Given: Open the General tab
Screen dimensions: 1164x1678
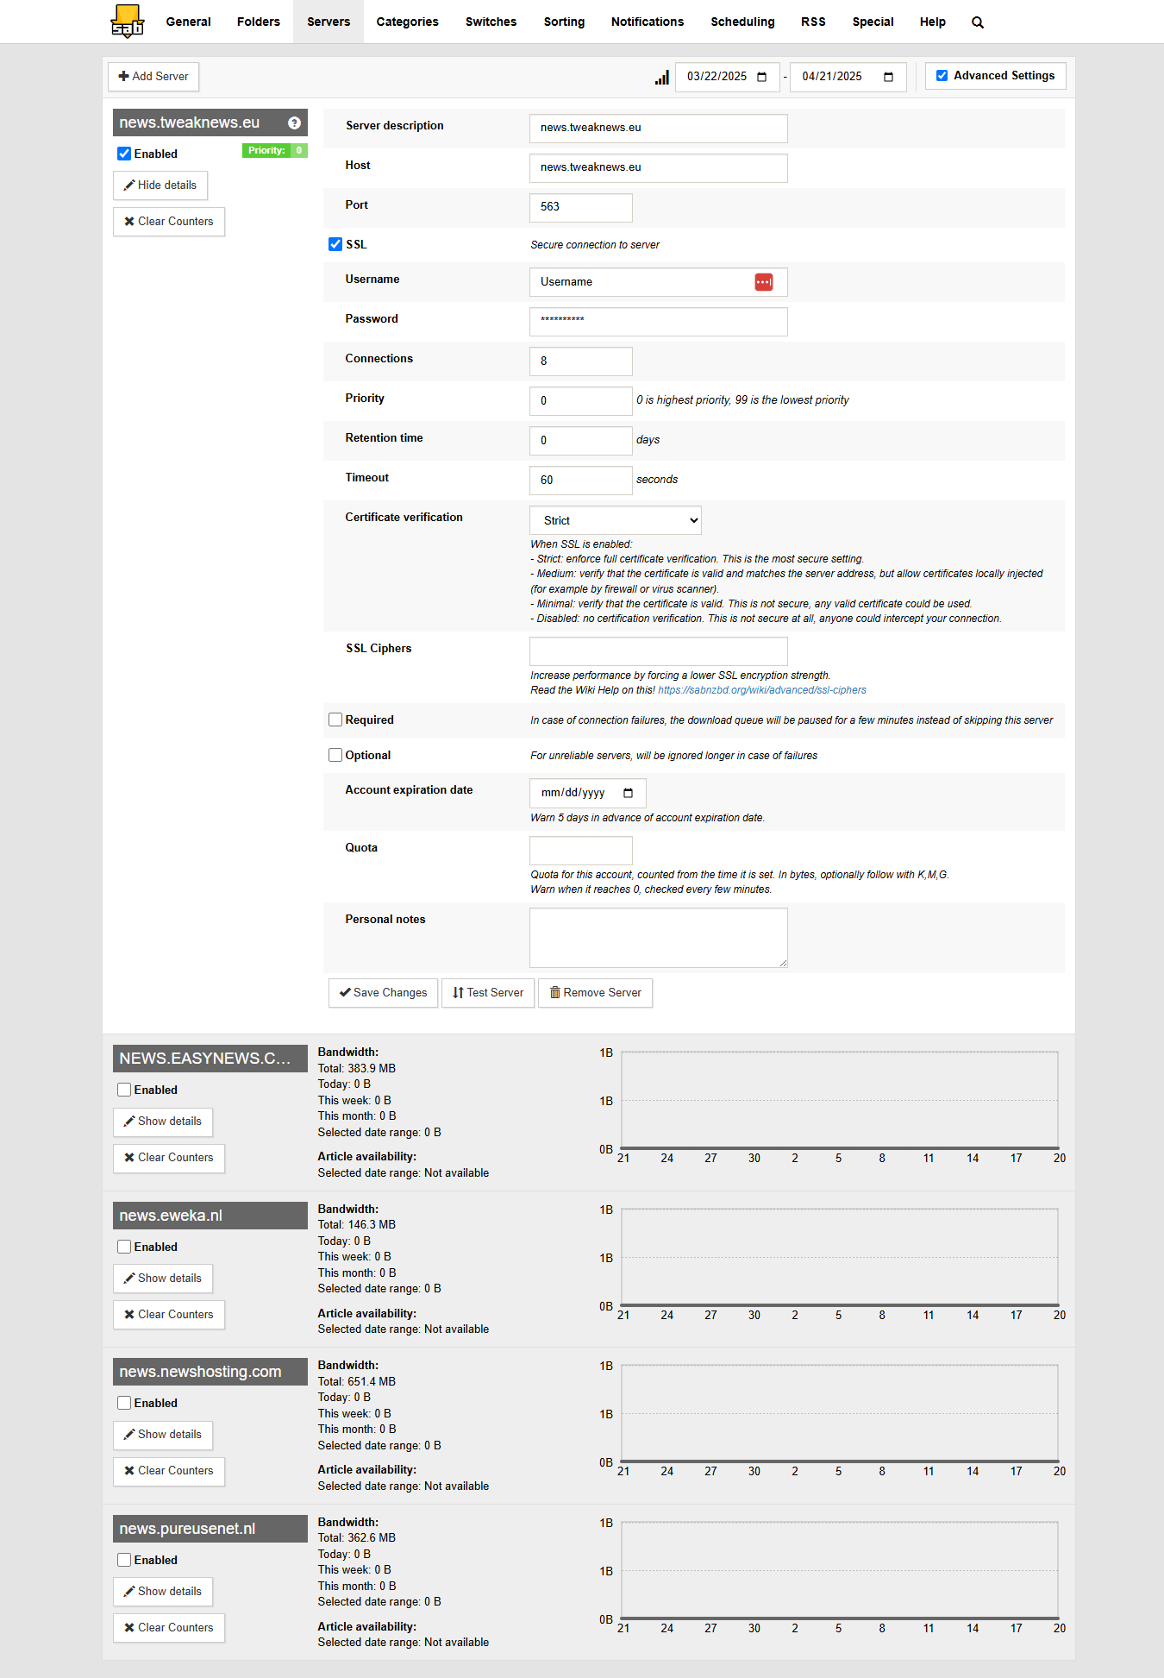Looking at the screenshot, I should click(x=189, y=22).
